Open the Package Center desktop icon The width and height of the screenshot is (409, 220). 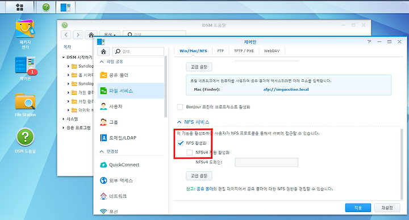25,34
